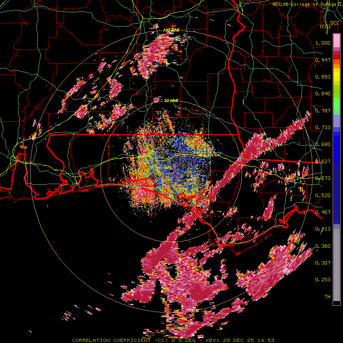Click the 0.520 scale value
Image resolution: width=343 pixels, height=343 pixels.
coord(323,196)
